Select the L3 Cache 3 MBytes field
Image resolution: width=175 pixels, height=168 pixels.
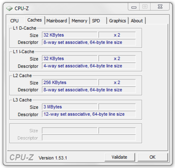pos(70,107)
